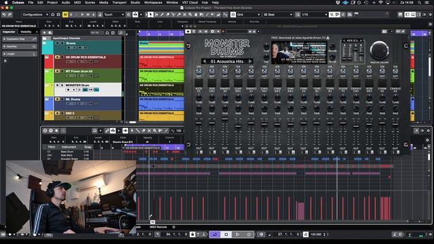Toggle Acoustic Feedback speaker in drum editor
434x244 pixels.
coord(125,131)
